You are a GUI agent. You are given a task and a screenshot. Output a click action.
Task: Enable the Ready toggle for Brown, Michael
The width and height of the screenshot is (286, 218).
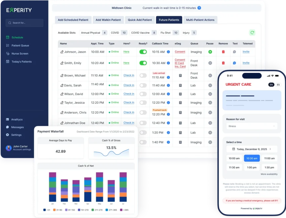click(x=143, y=76)
